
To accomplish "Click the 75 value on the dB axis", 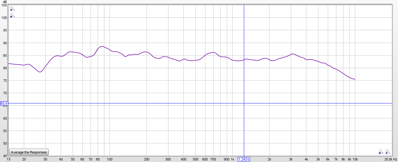I will 5,81.
